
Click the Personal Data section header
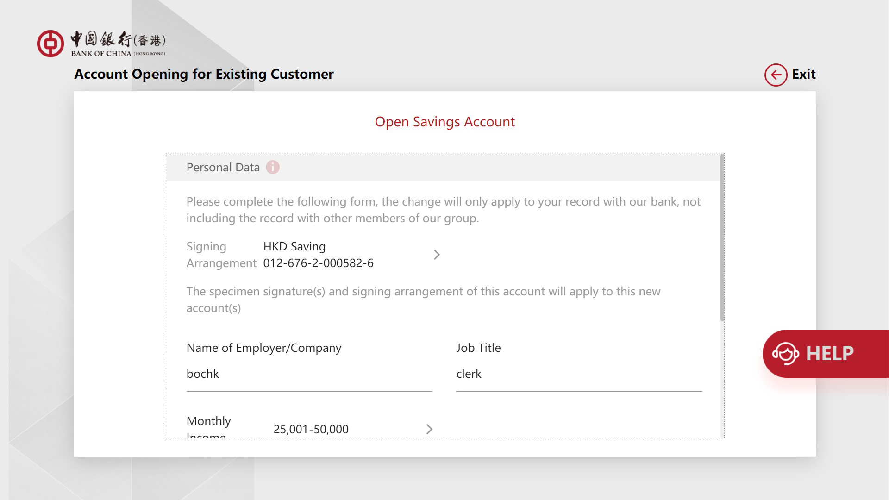click(223, 167)
